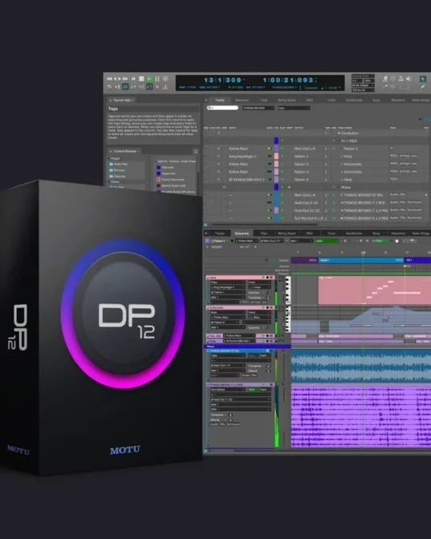Open the Drum tab in lower pane
Viewport: 431px width, 539px height.
(x=331, y=233)
